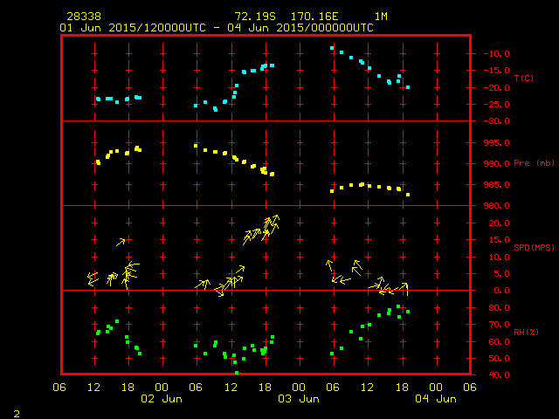Click the page number 2 at bottom left
559x419 pixels.
tap(17, 414)
